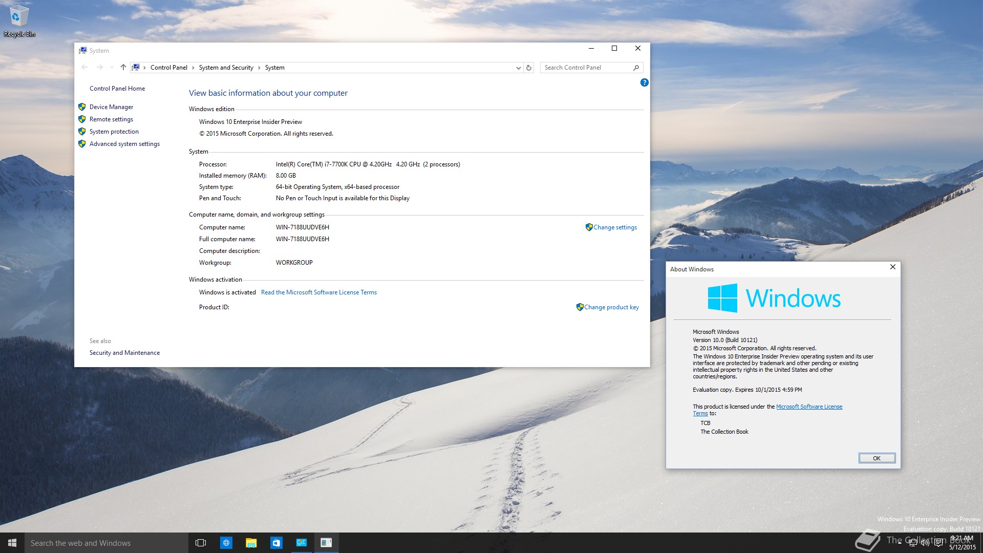Click the shield icon beside Advanced system settings

pyautogui.click(x=82, y=144)
